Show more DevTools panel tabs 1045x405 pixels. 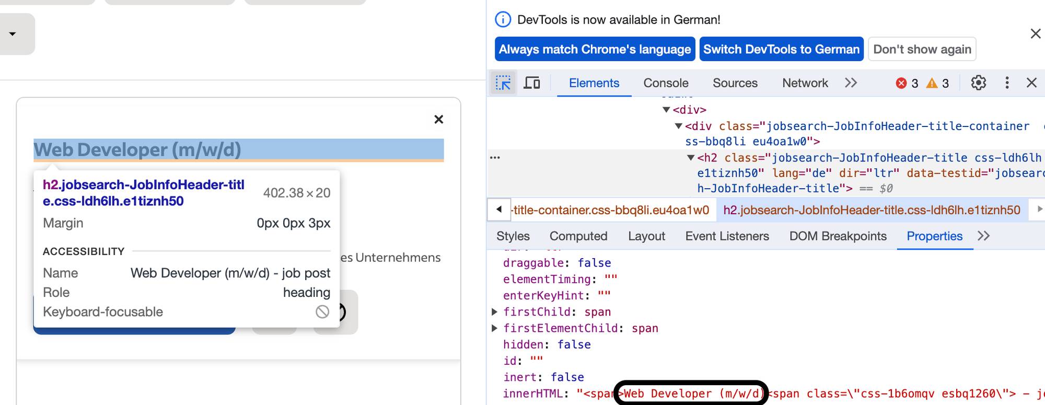tap(851, 83)
